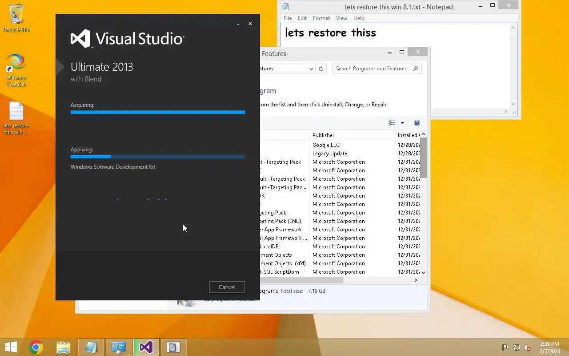The width and height of the screenshot is (569, 356).
Task: Switch to the Control Panel taskbar icon
Action: [119, 347]
